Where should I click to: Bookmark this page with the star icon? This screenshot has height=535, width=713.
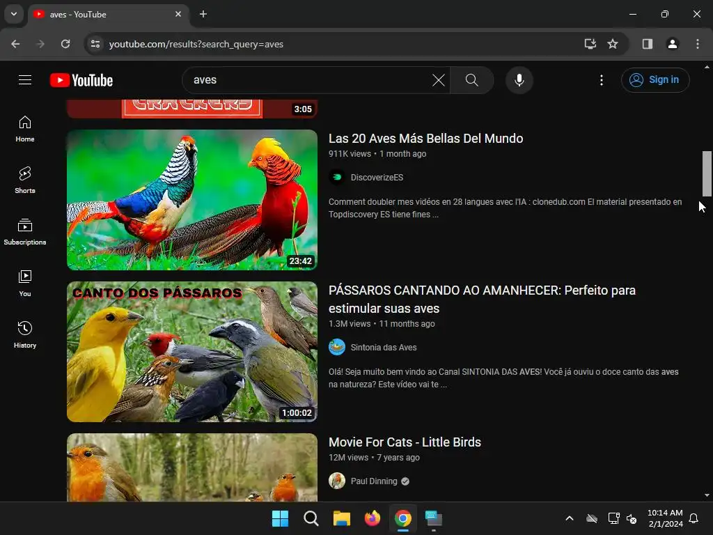coord(613,44)
